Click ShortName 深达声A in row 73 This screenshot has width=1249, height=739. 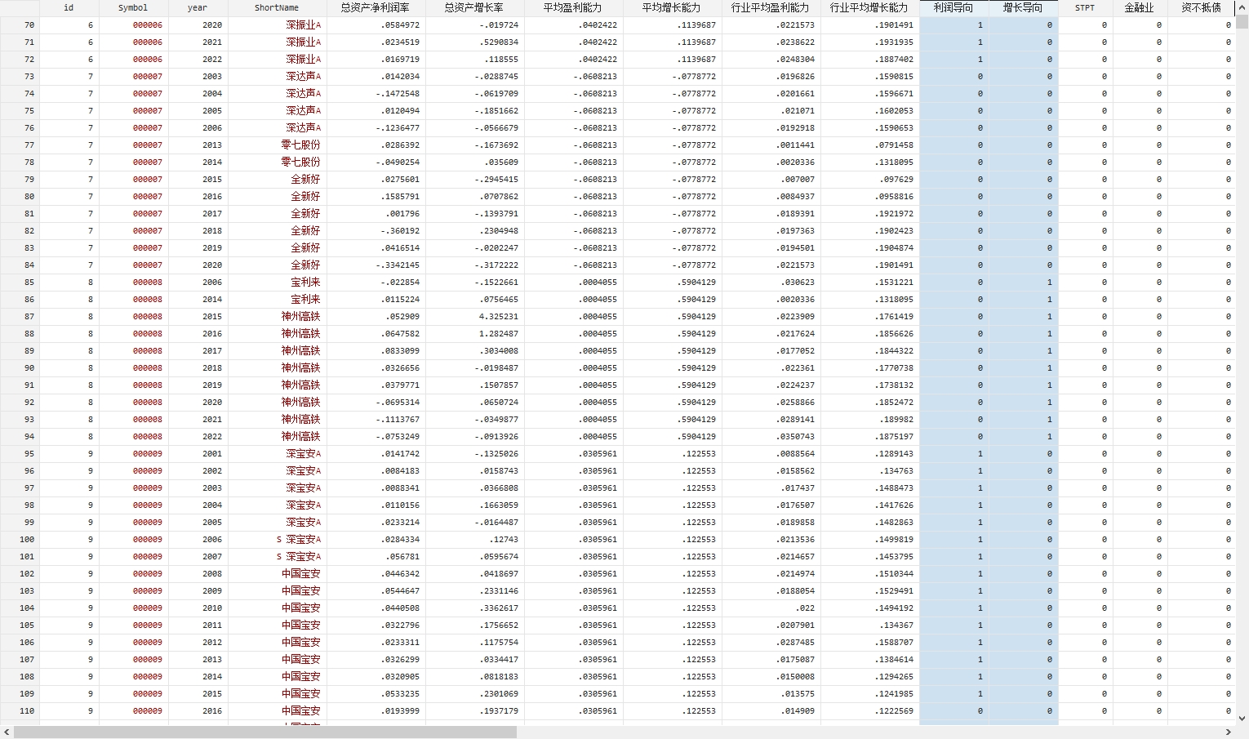pyautogui.click(x=277, y=77)
